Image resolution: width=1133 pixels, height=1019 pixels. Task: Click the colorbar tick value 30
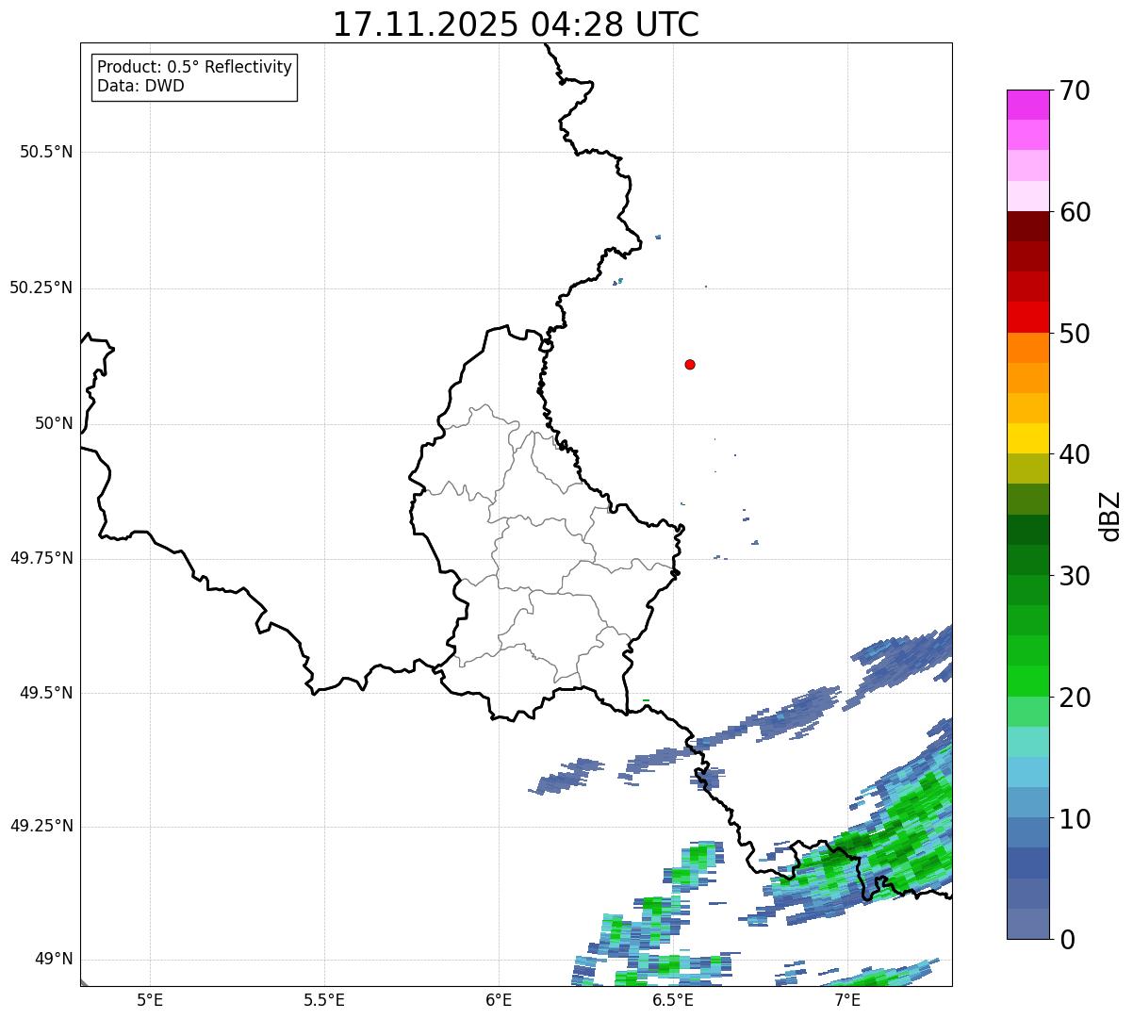pos(1074,576)
